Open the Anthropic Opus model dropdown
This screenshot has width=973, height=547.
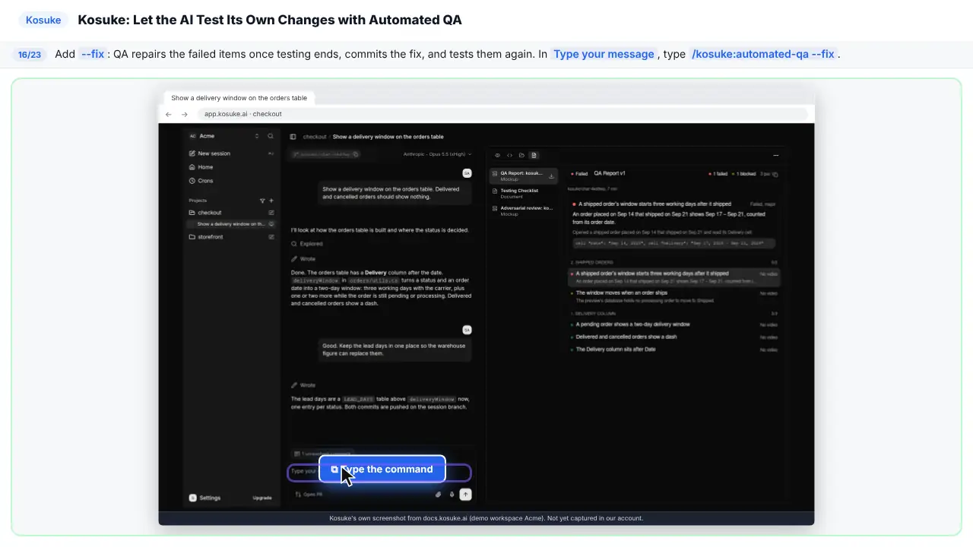point(437,154)
